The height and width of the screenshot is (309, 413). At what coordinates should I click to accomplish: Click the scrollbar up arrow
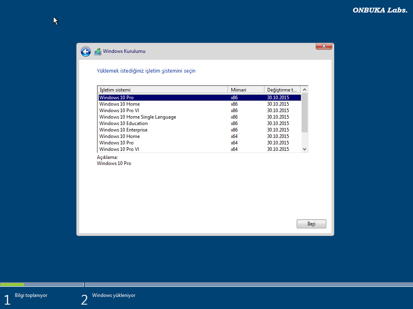(x=304, y=90)
